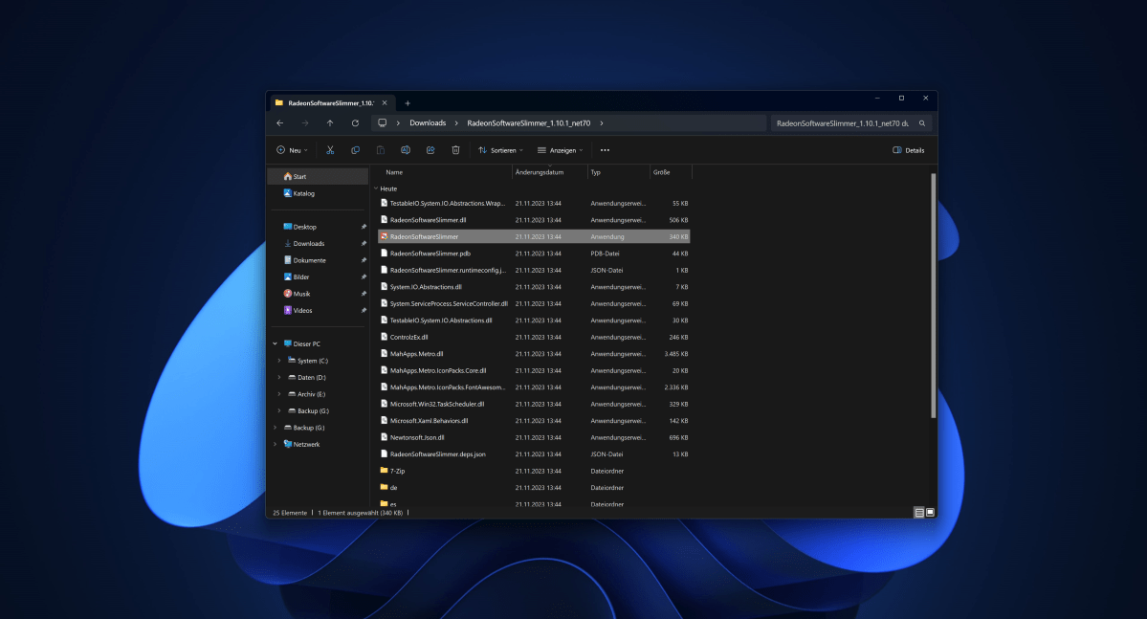Open Start in the sidebar

pyautogui.click(x=319, y=176)
